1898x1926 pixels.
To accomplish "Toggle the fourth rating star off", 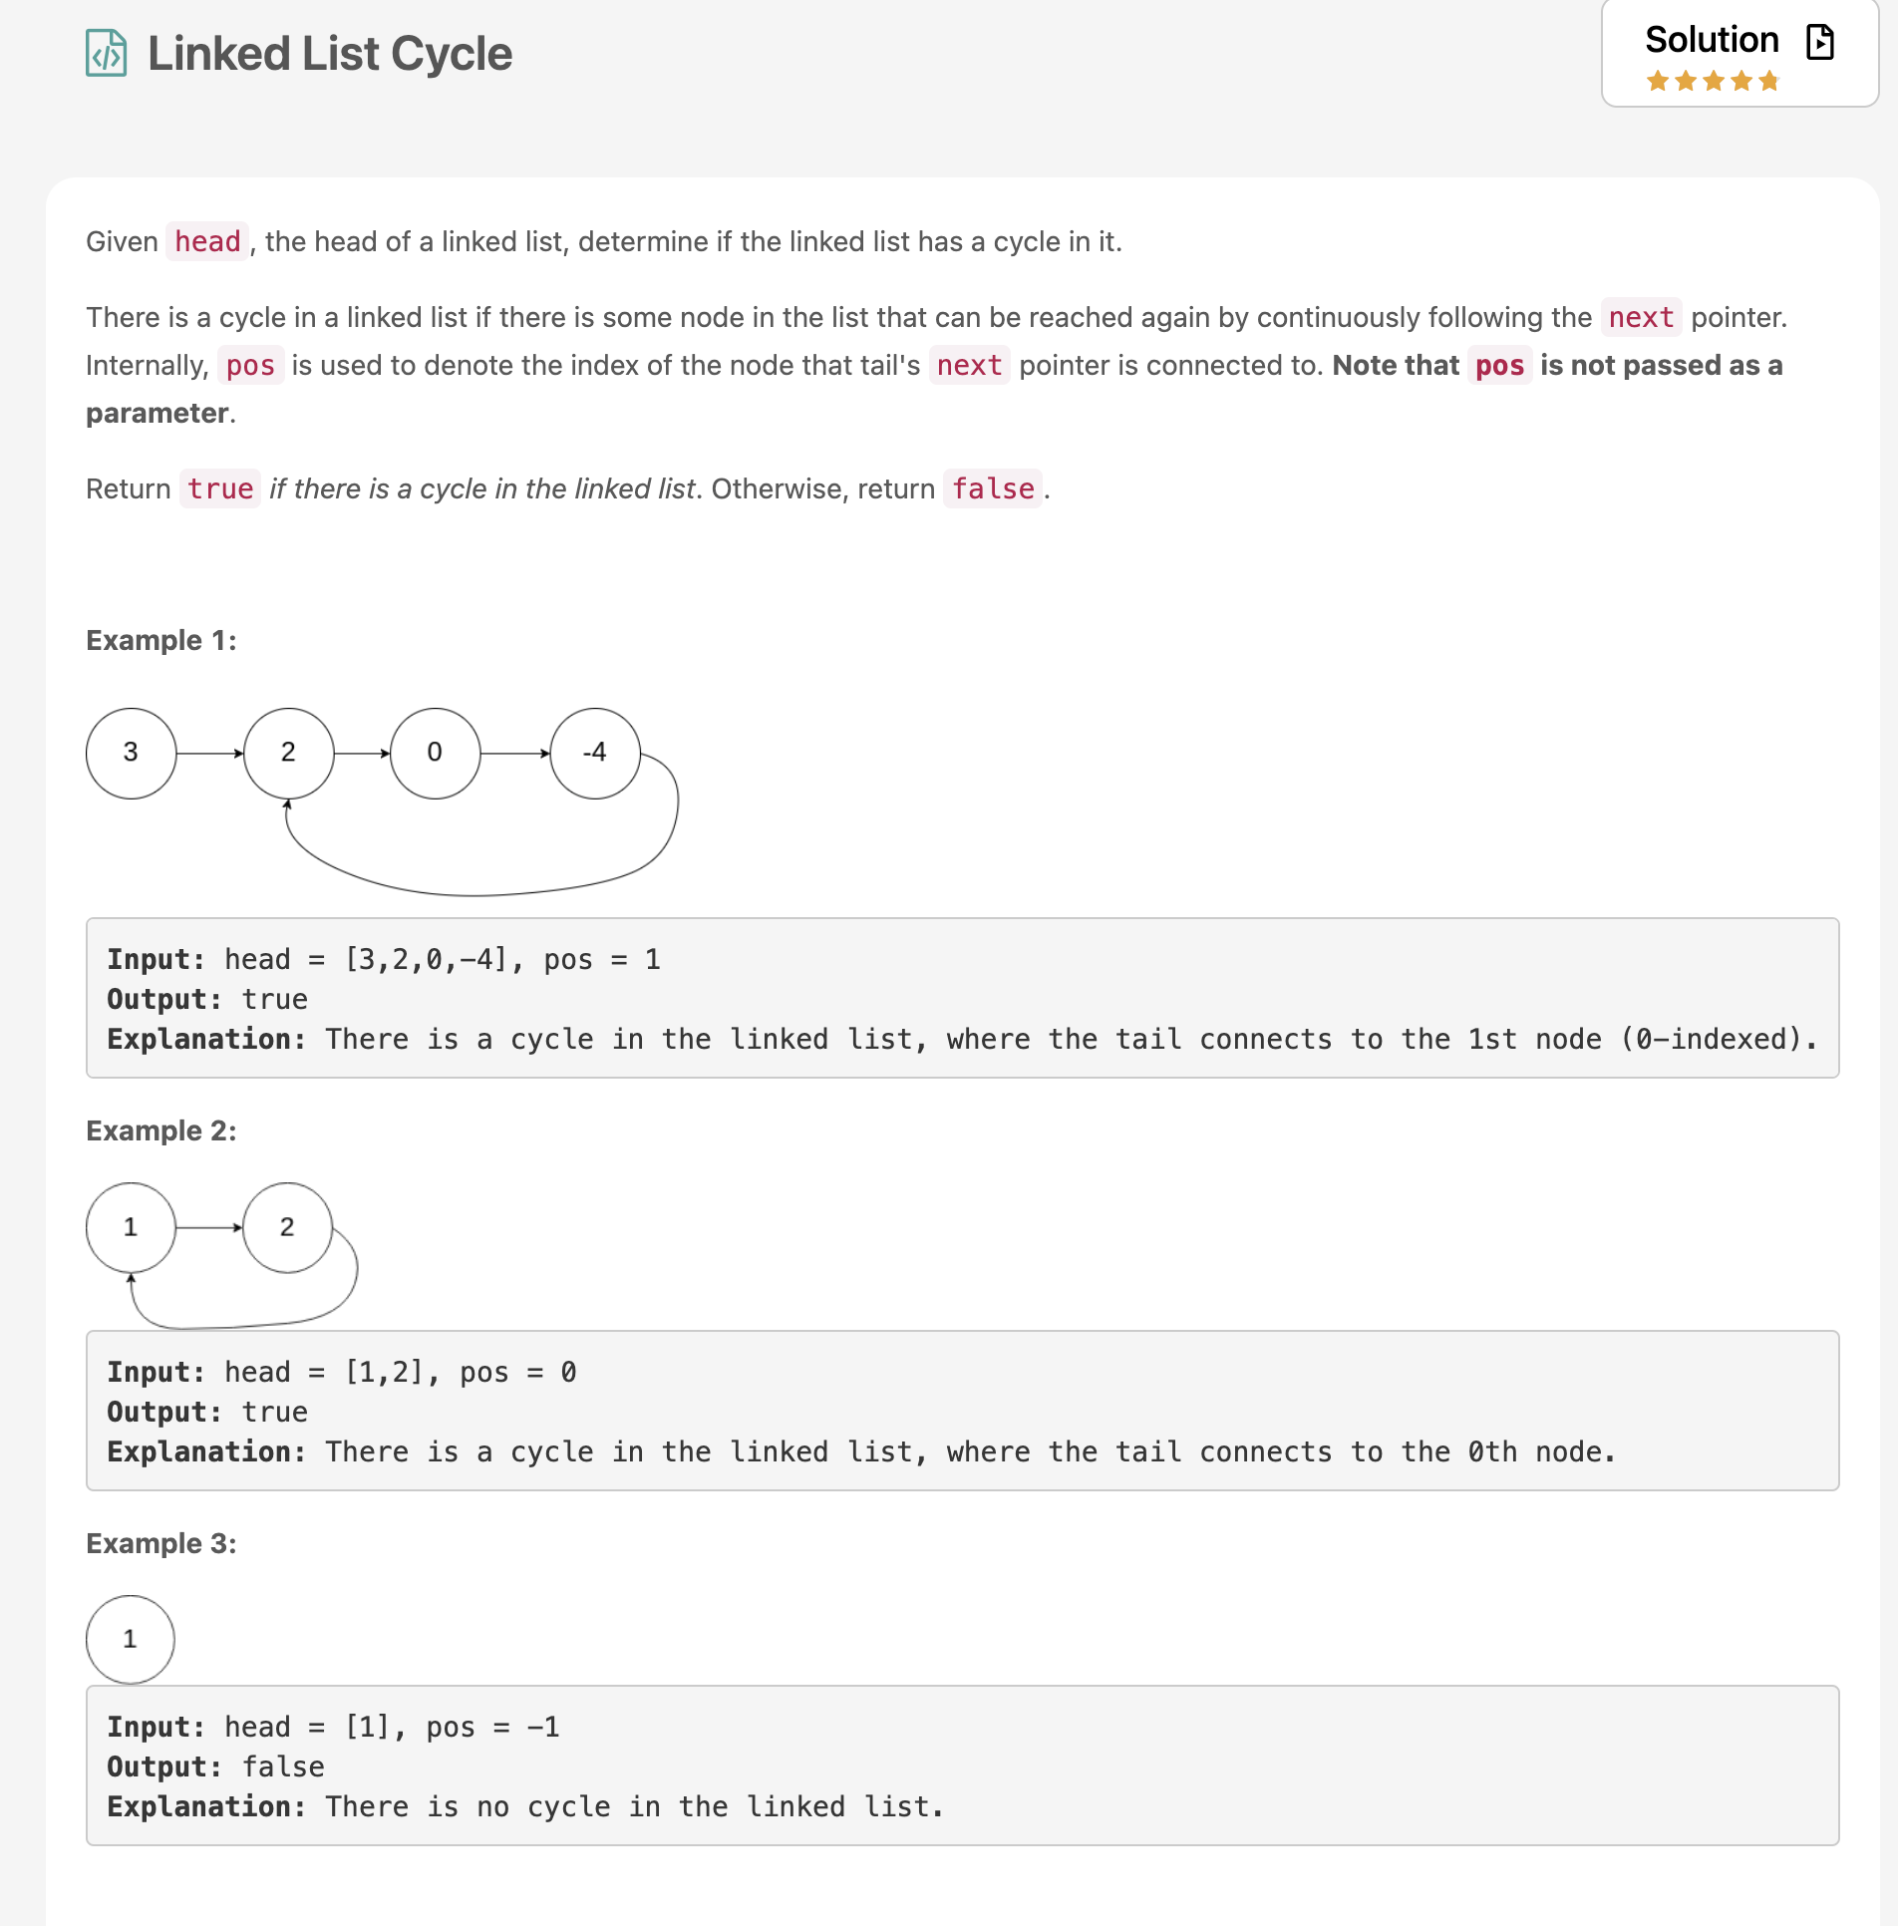I will tap(1740, 80).
